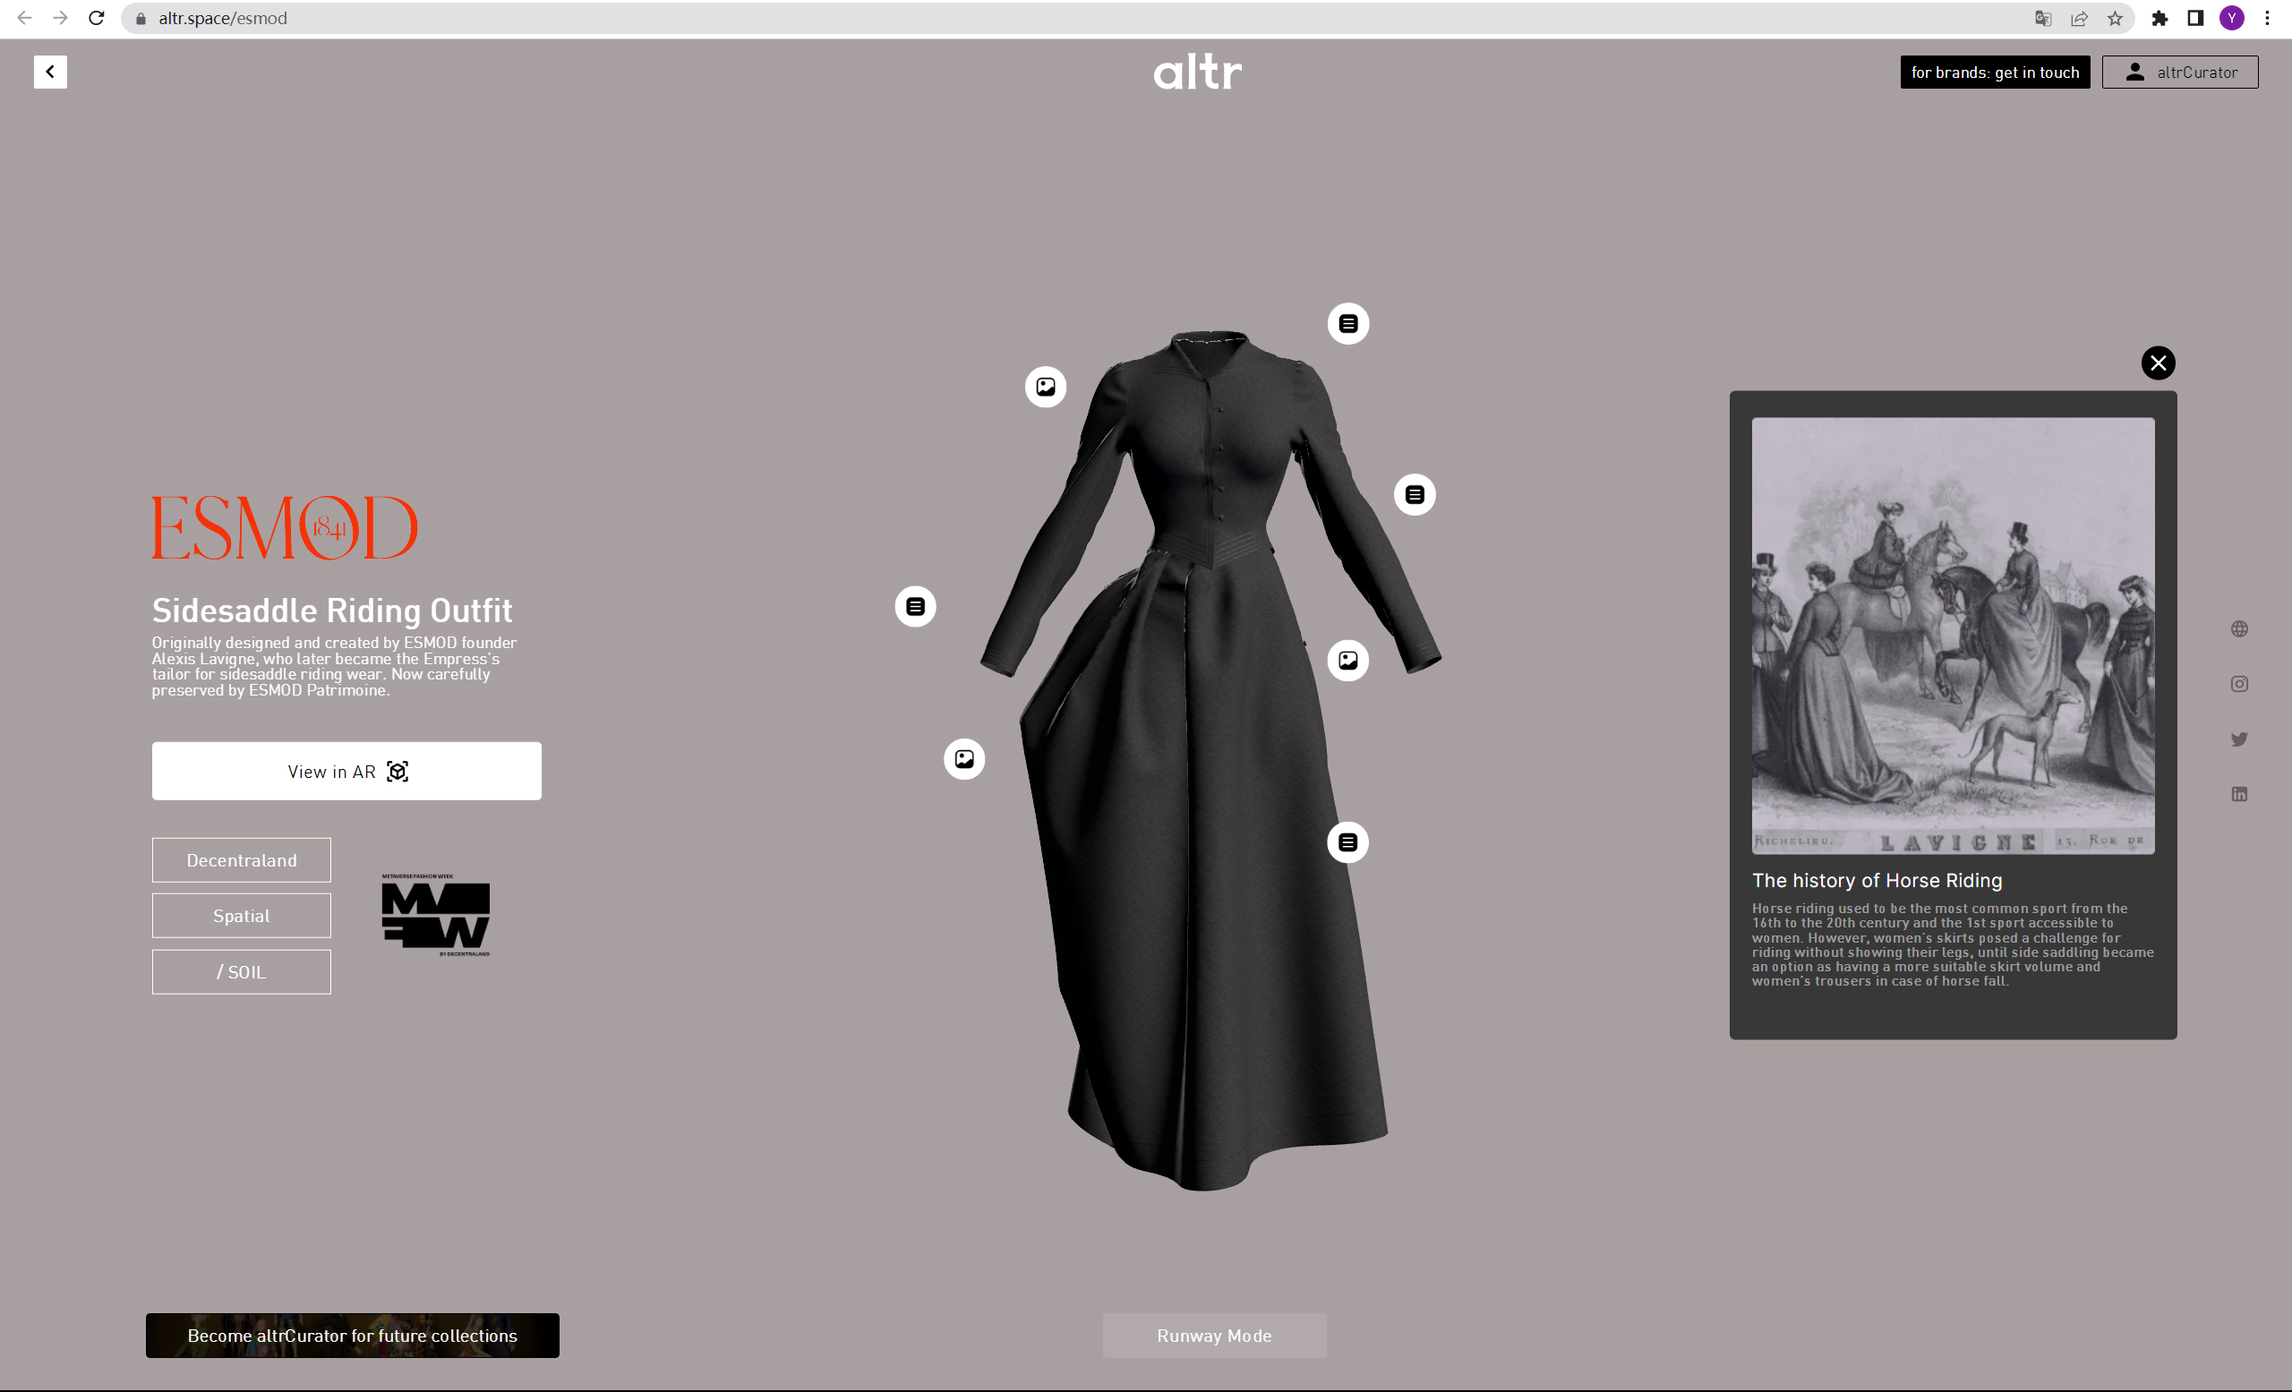Open the altrCurator account button
Screen dimensions: 2292x1392
point(2179,72)
